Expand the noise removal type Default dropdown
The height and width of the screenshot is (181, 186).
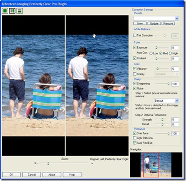tap(177, 100)
